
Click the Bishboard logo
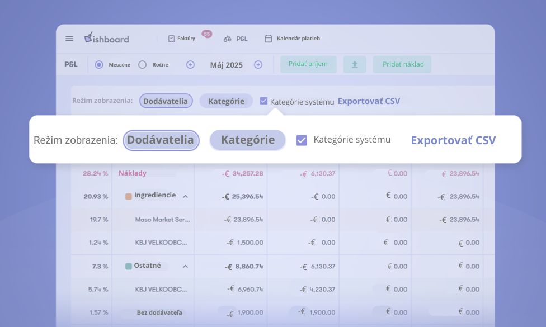pos(106,38)
